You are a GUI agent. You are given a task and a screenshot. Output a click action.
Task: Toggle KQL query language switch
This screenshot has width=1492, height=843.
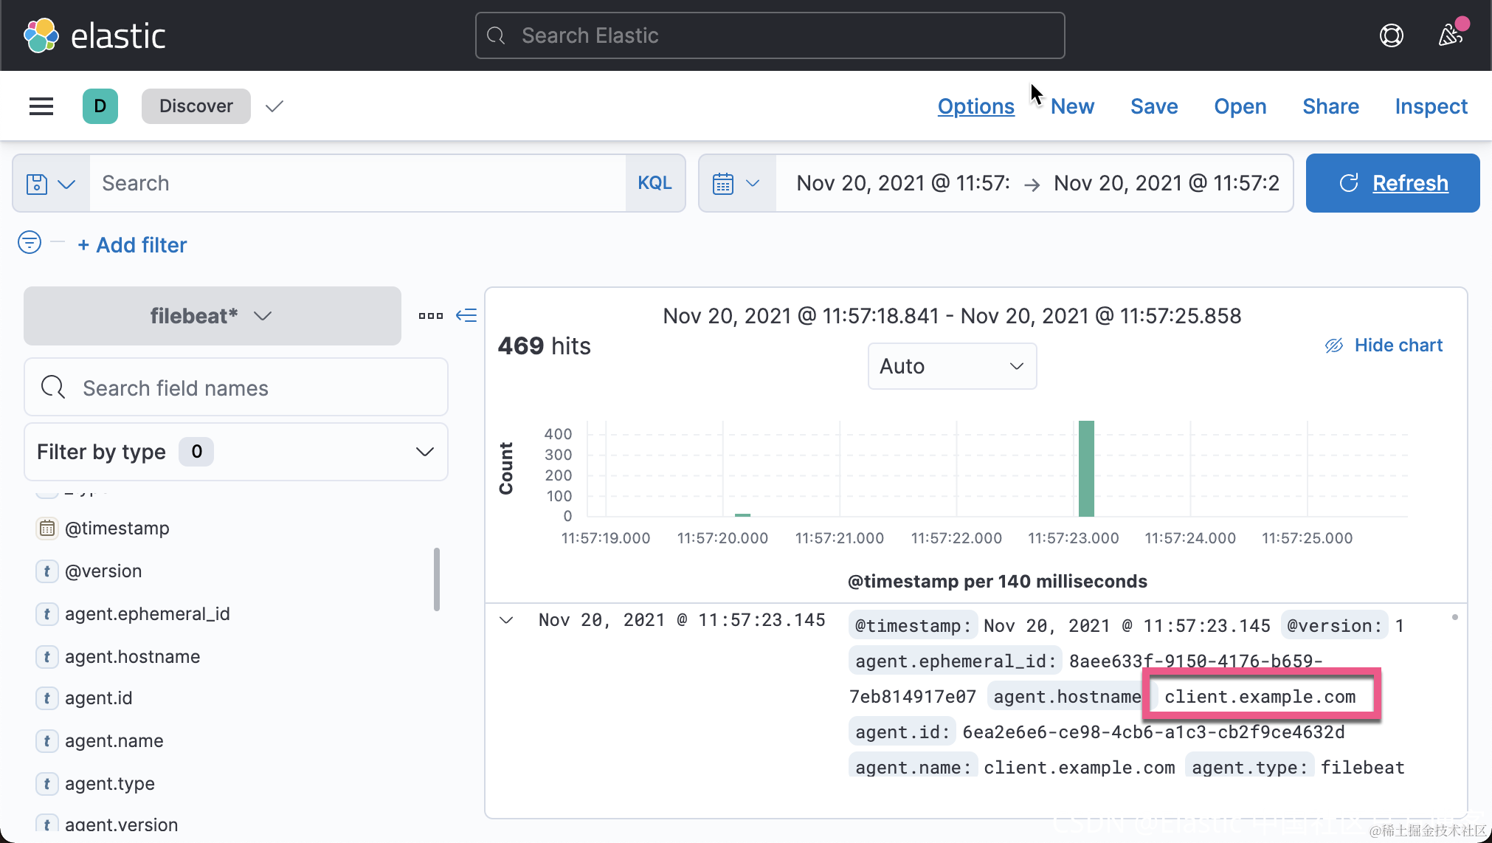click(x=655, y=183)
